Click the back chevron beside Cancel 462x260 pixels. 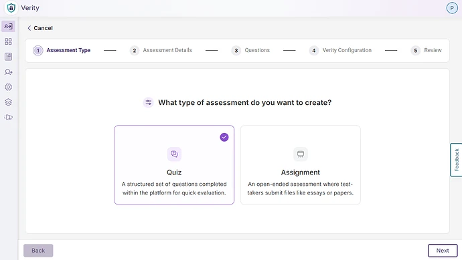click(x=29, y=28)
